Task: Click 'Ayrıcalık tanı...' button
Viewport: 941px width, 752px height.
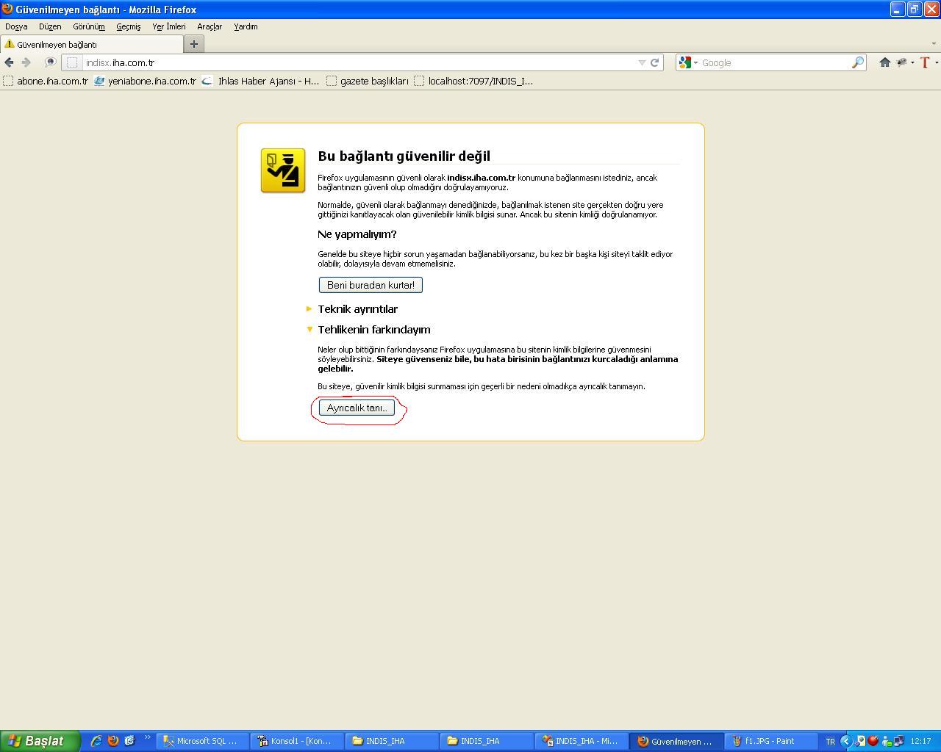Action: 357,408
